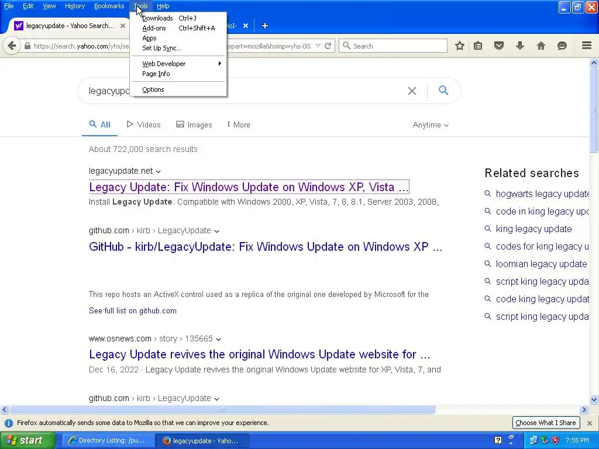Go back with the back arrow button
The height and width of the screenshot is (449, 599).
tap(12, 46)
